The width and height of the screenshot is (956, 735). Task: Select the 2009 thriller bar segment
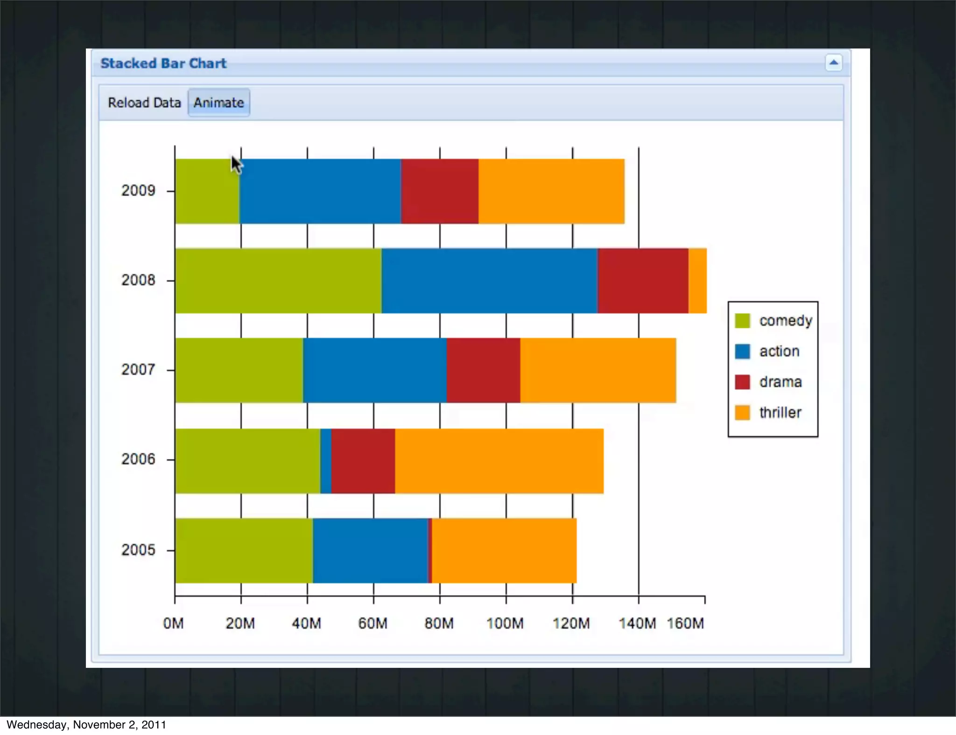tap(551, 191)
